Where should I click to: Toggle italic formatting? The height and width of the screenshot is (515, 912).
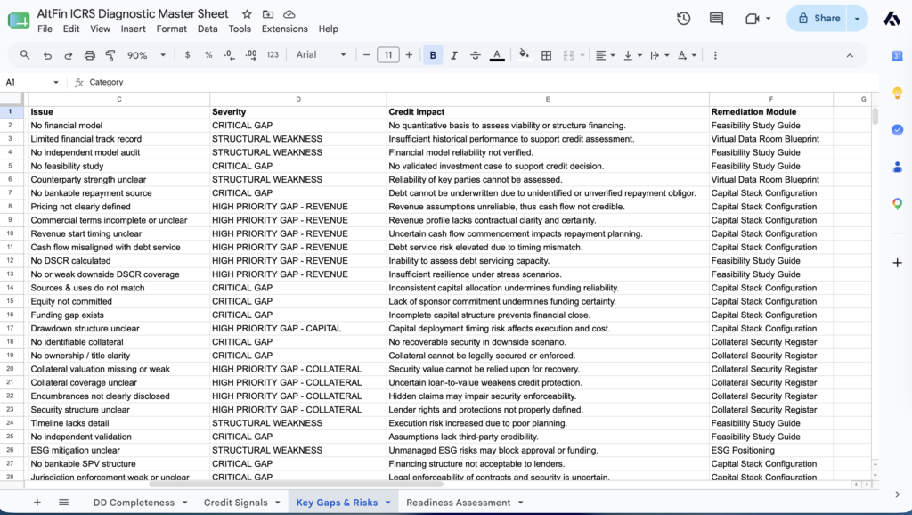pos(454,55)
